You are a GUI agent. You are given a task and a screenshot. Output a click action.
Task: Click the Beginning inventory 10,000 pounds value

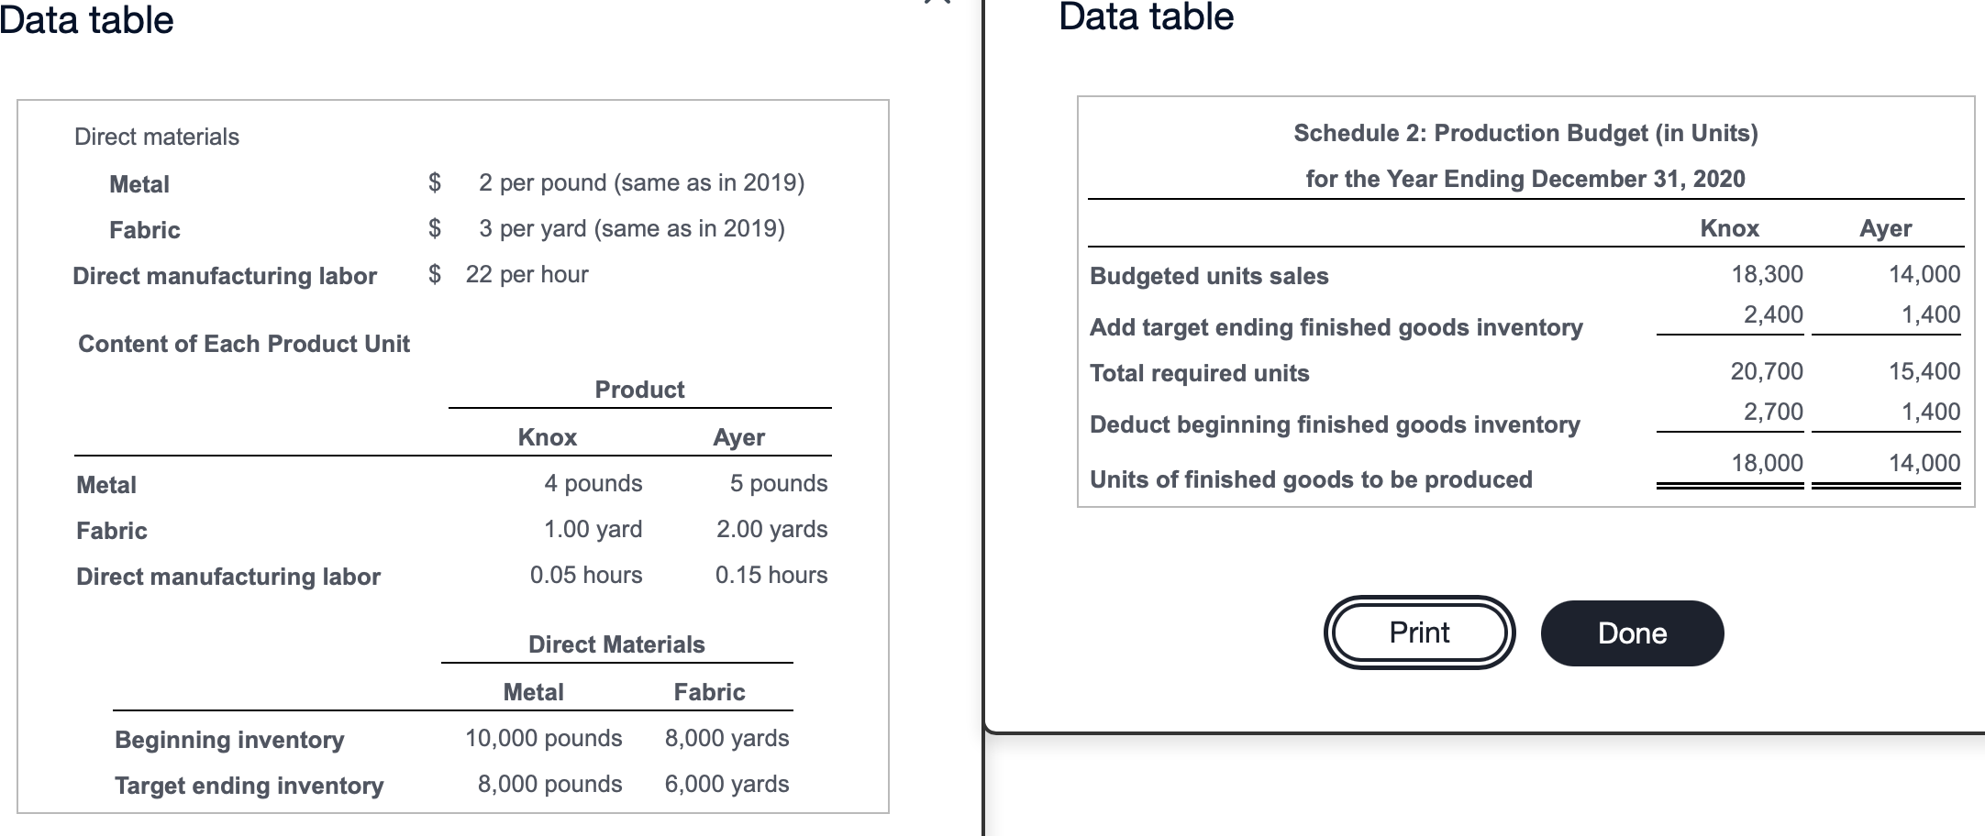[x=543, y=738]
